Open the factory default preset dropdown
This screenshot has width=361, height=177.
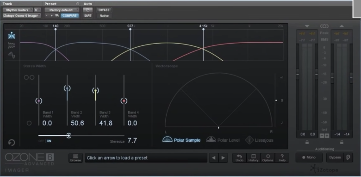point(62,10)
